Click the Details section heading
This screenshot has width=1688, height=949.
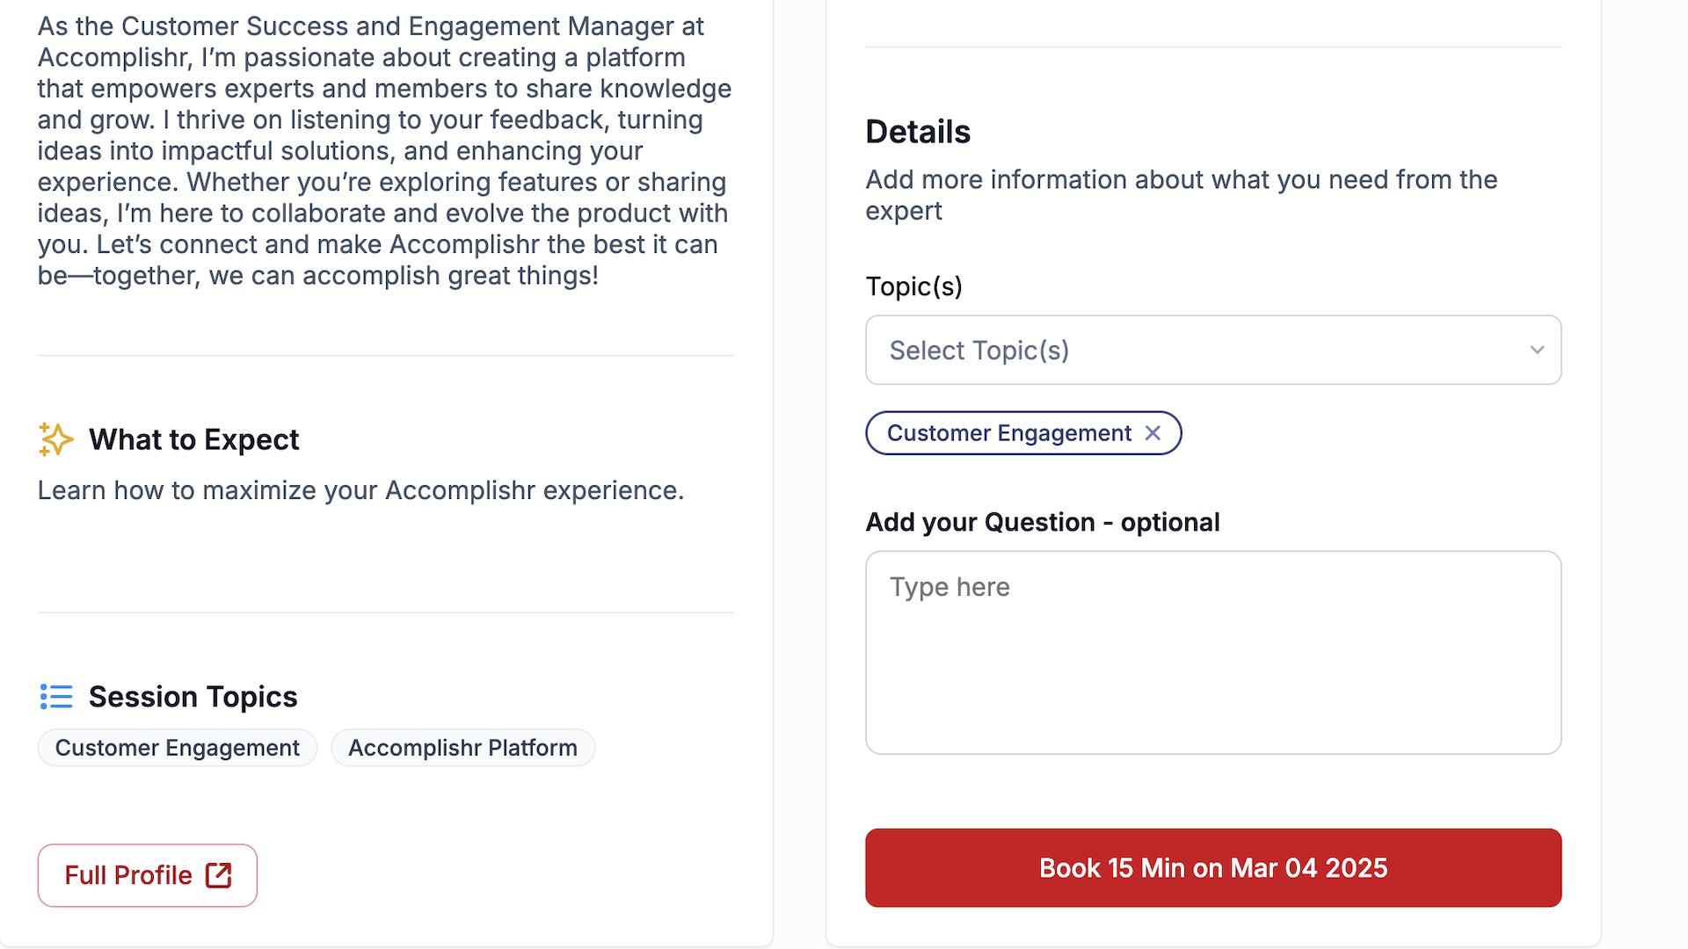click(918, 132)
